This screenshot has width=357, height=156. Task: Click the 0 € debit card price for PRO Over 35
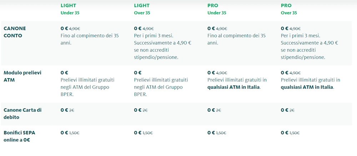[284, 110]
